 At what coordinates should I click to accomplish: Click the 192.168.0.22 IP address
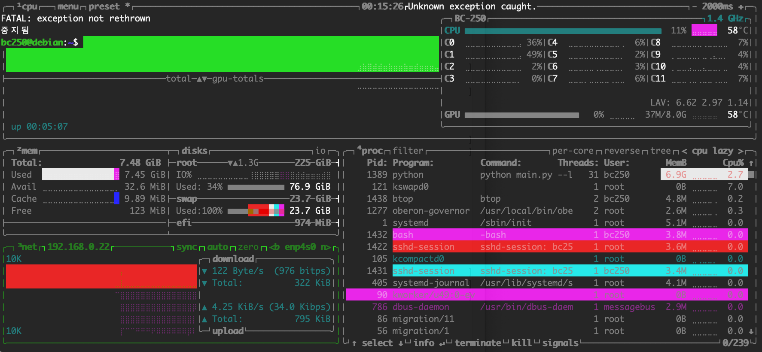point(79,247)
